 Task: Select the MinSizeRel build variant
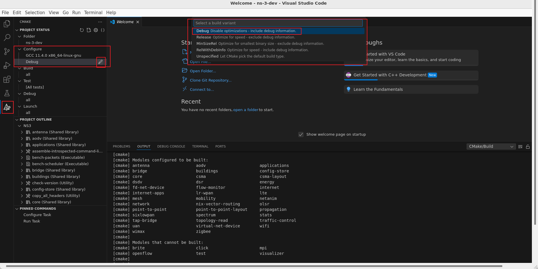coord(279,44)
